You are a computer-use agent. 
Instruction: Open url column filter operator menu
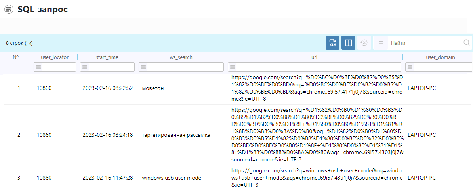[x=233, y=67]
